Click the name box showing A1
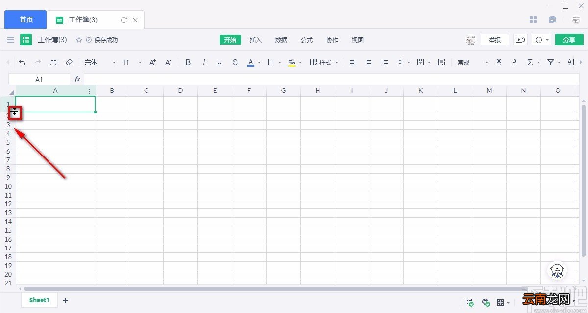Screen dimensions: 588x313 pos(39,79)
